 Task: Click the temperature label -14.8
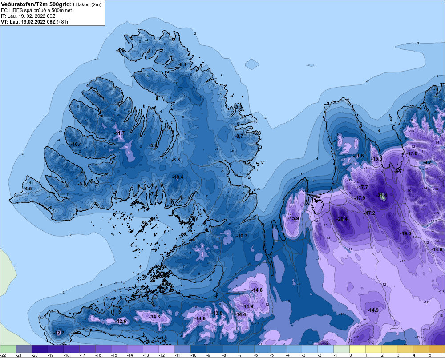(x=200, y=318)
